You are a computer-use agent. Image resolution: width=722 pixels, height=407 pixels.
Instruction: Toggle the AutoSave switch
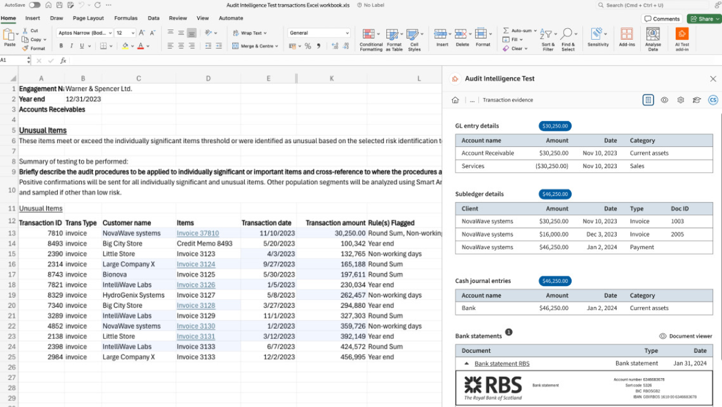click(x=34, y=5)
